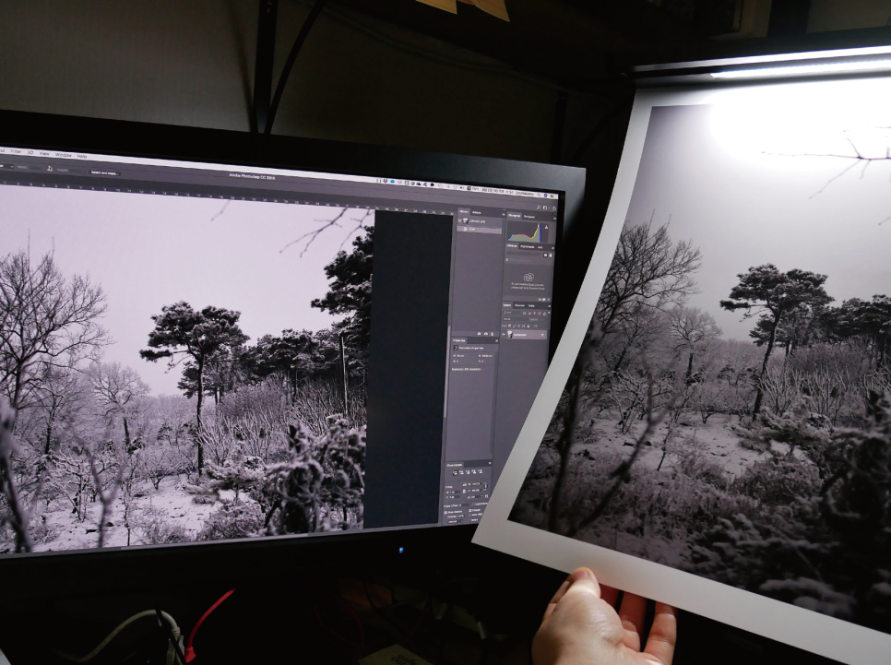The image size is (891, 665).
Task: Open the Libraries panel flyout menu
Action: pos(552,248)
